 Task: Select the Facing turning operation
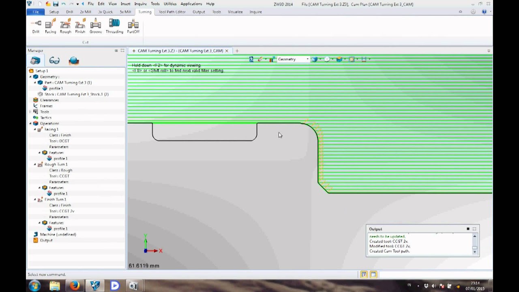tap(50, 26)
